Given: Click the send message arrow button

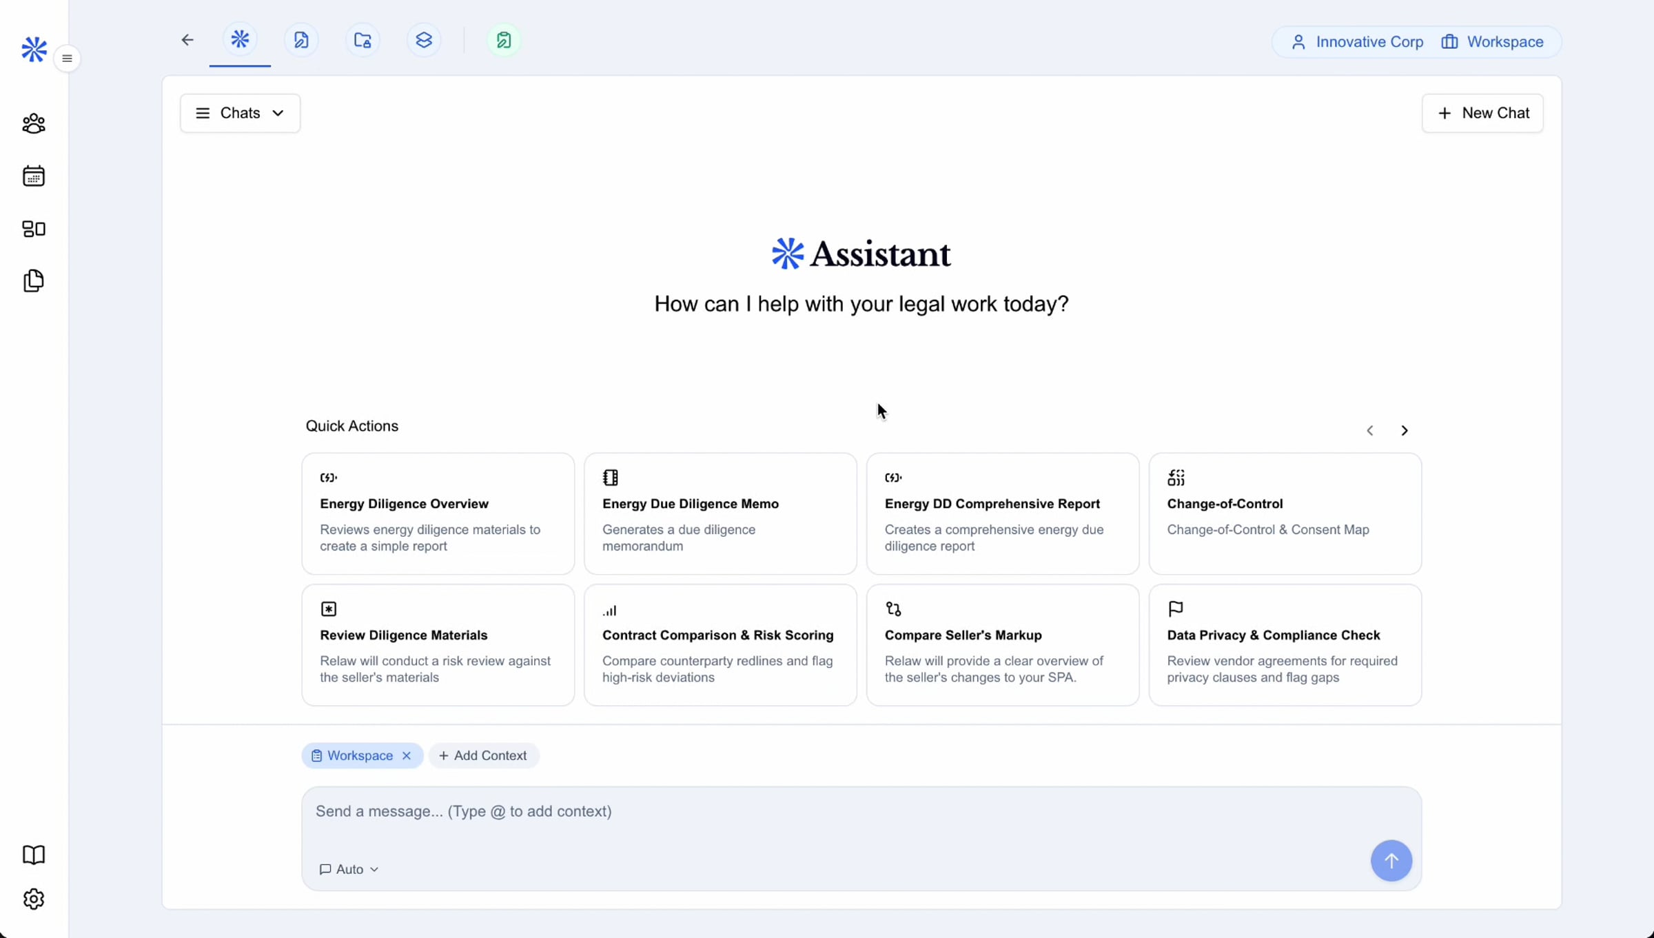Looking at the screenshot, I should [1391, 860].
